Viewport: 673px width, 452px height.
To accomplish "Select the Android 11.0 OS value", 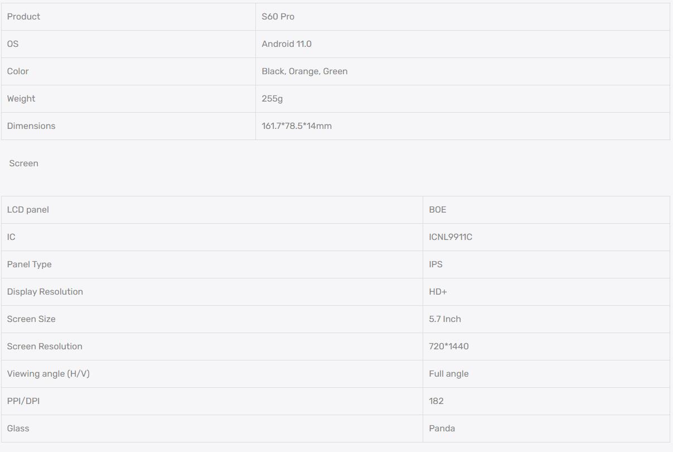I will point(287,44).
